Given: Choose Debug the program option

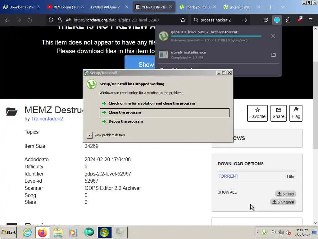Looking at the screenshot, I should pyautogui.click(x=165, y=122).
